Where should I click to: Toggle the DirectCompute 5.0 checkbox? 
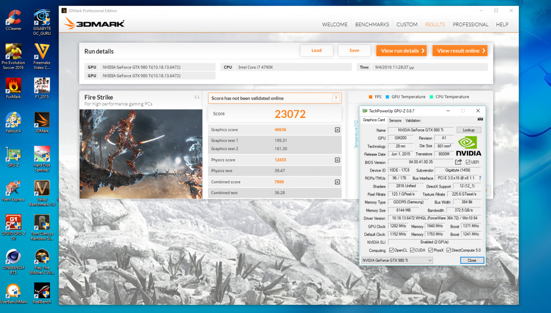448,250
